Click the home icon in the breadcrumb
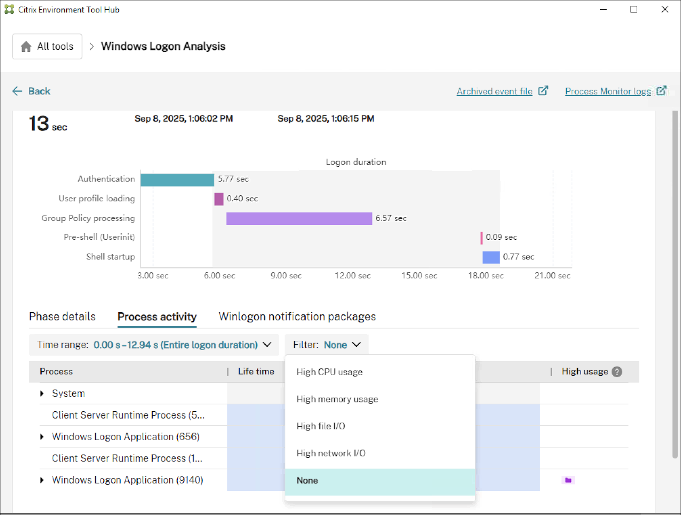The height and width of the screenshot is (515, 681). (26, 46)
